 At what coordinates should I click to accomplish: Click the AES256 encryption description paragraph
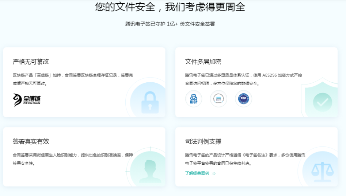[x=243, y=79]
